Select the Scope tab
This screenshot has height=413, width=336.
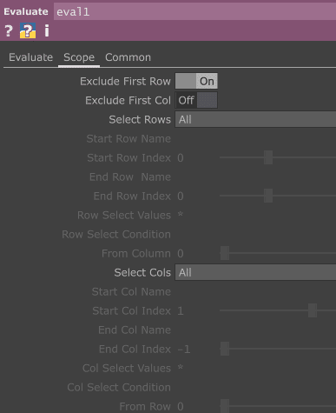pyautogui.click(x=79, y=57)
